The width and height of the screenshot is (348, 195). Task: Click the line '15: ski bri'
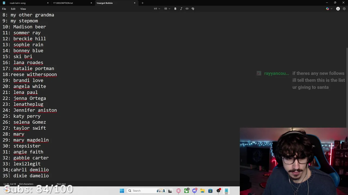tap(17, 57)
